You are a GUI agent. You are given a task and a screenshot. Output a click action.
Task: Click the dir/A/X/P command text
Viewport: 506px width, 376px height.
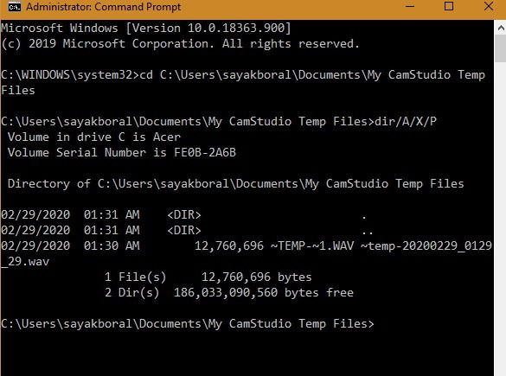[406, 122]
